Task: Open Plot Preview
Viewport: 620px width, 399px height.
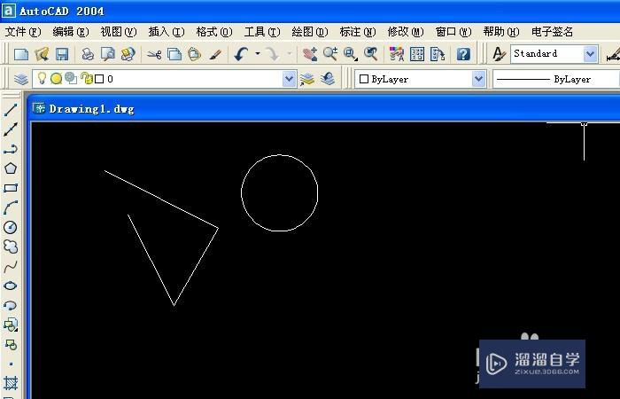Action: 107,54
